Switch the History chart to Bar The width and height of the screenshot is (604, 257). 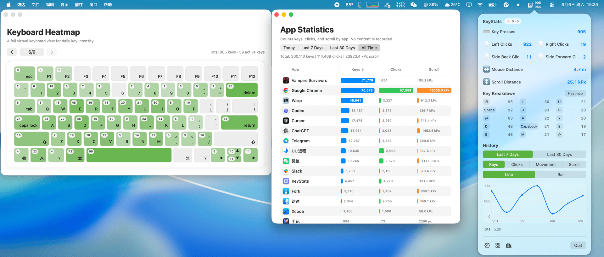[x=561, y=174]
